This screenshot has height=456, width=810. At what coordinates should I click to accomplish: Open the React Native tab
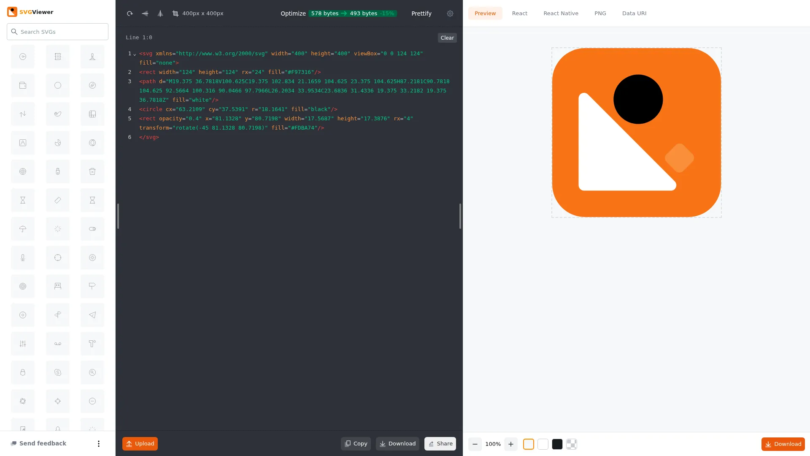pyautogui.click(x=561, y=14)
